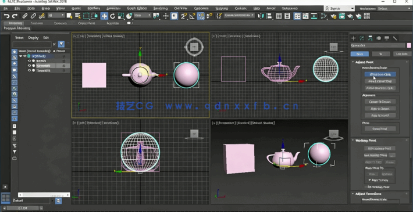The height and width of the screenshot is (212, 413).
Task: Click the Align to World button
Action: click(380, 115)
